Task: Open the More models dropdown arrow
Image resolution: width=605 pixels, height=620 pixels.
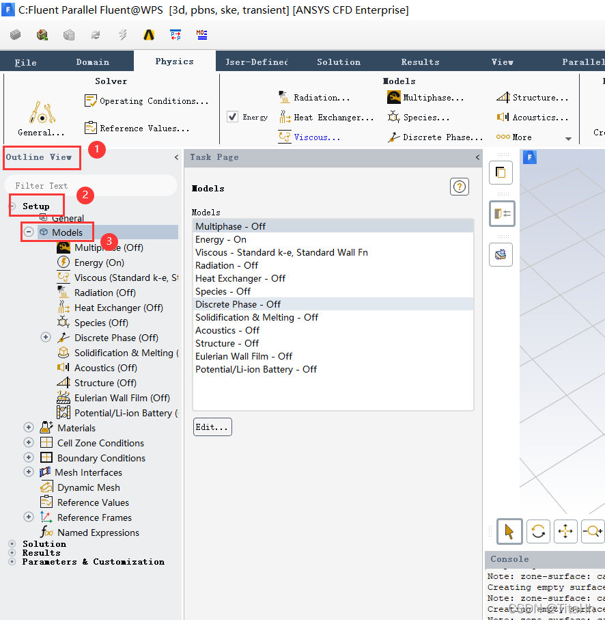Action: click(x=568, y=139)
